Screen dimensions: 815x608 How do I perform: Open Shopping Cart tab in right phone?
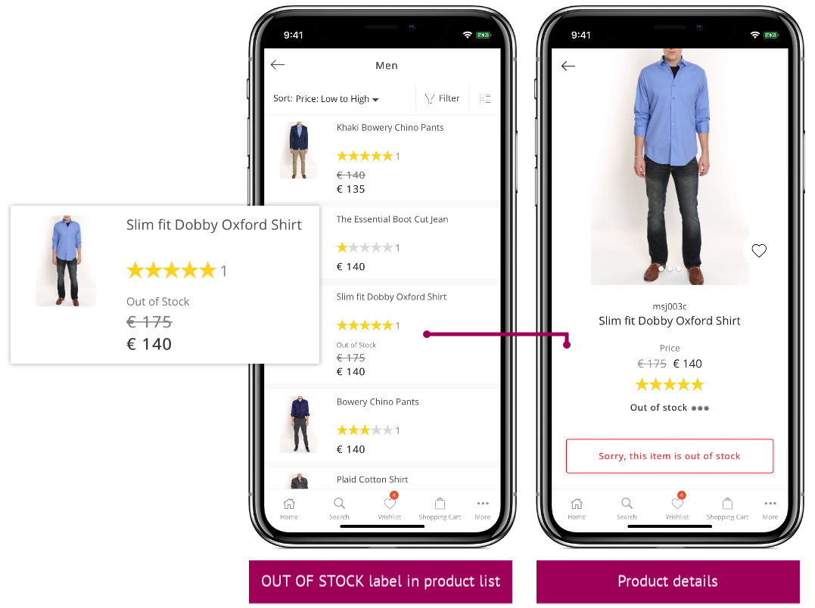pyautogui.click(x=727, y=509)
